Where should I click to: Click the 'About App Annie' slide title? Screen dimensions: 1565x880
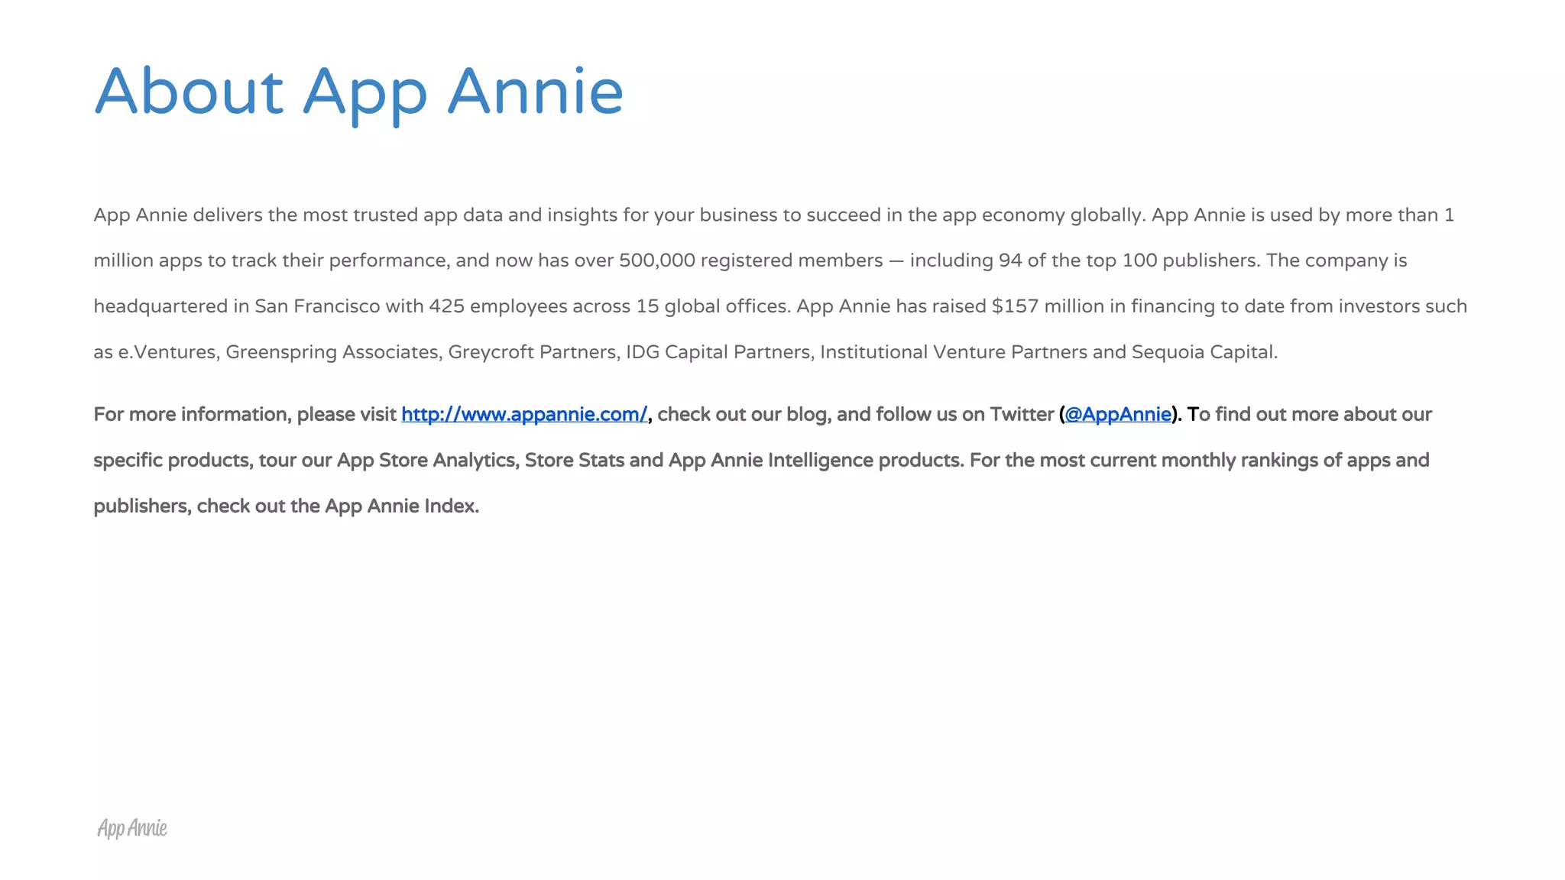tap(359, 93)
